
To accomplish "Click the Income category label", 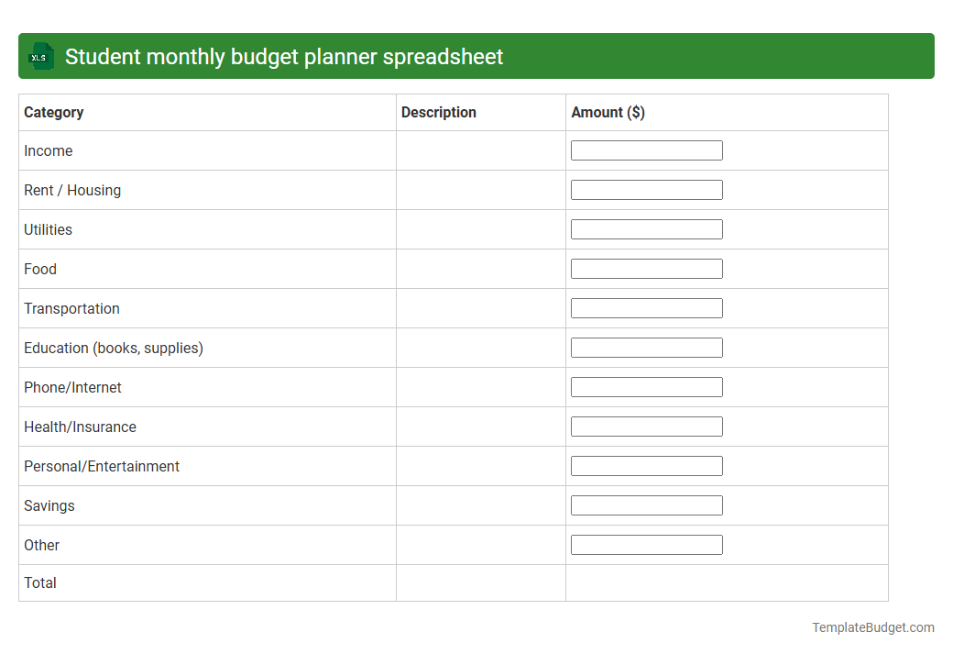I will tap(48, 150).
